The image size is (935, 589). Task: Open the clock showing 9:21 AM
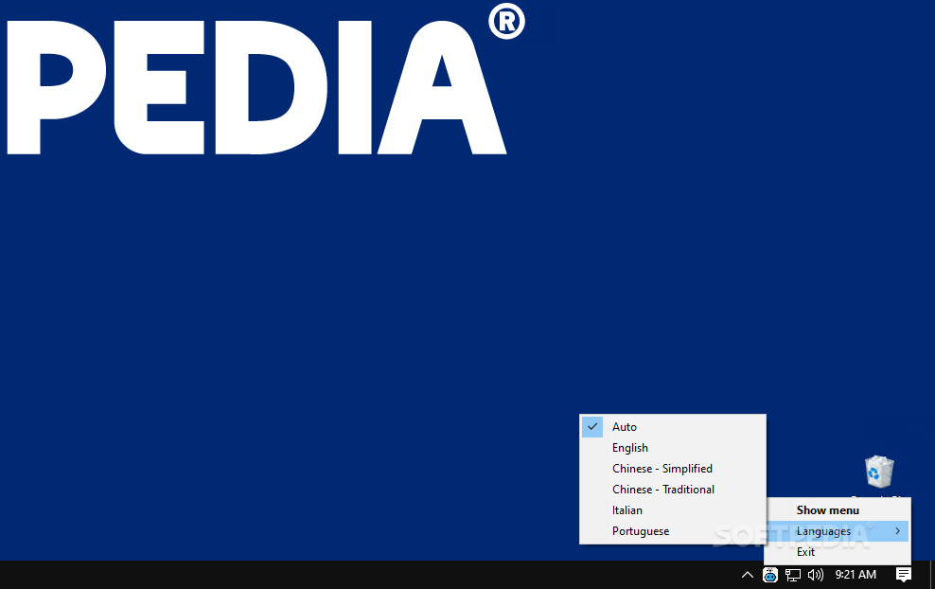coord(856,575)
